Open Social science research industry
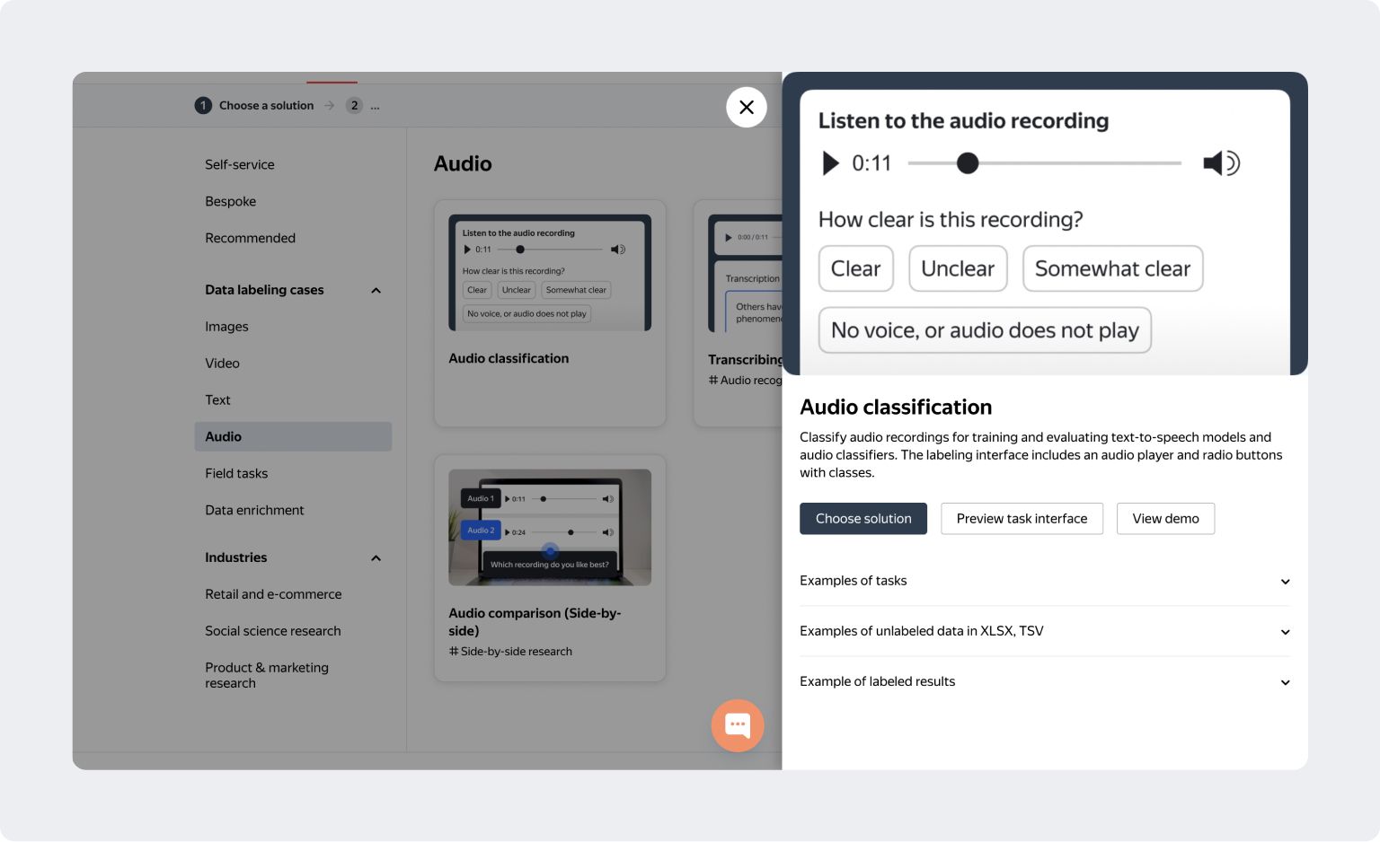The width and height of the screenshot is (1380, 842). pos(273,631)
